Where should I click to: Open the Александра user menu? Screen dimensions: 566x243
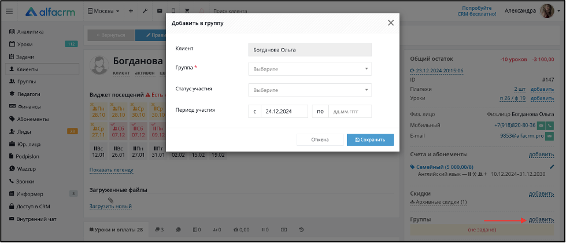[520, 11]
